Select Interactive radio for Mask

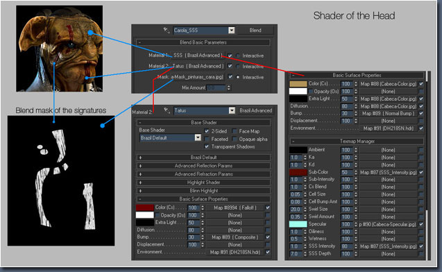238,77
